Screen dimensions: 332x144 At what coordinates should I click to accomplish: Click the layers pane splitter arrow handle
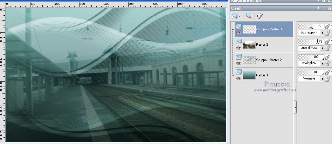click(x=295, y=107)
